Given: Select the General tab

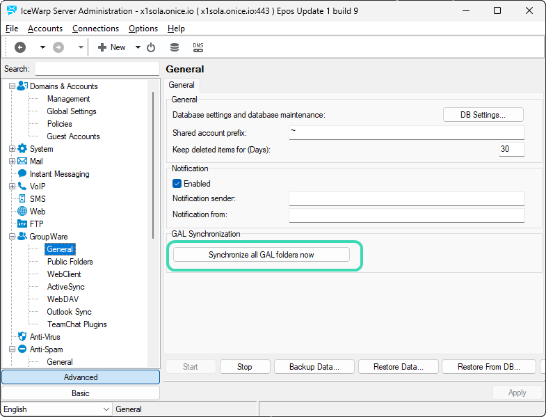Looking at the screenshot, I should coord(182,85).
